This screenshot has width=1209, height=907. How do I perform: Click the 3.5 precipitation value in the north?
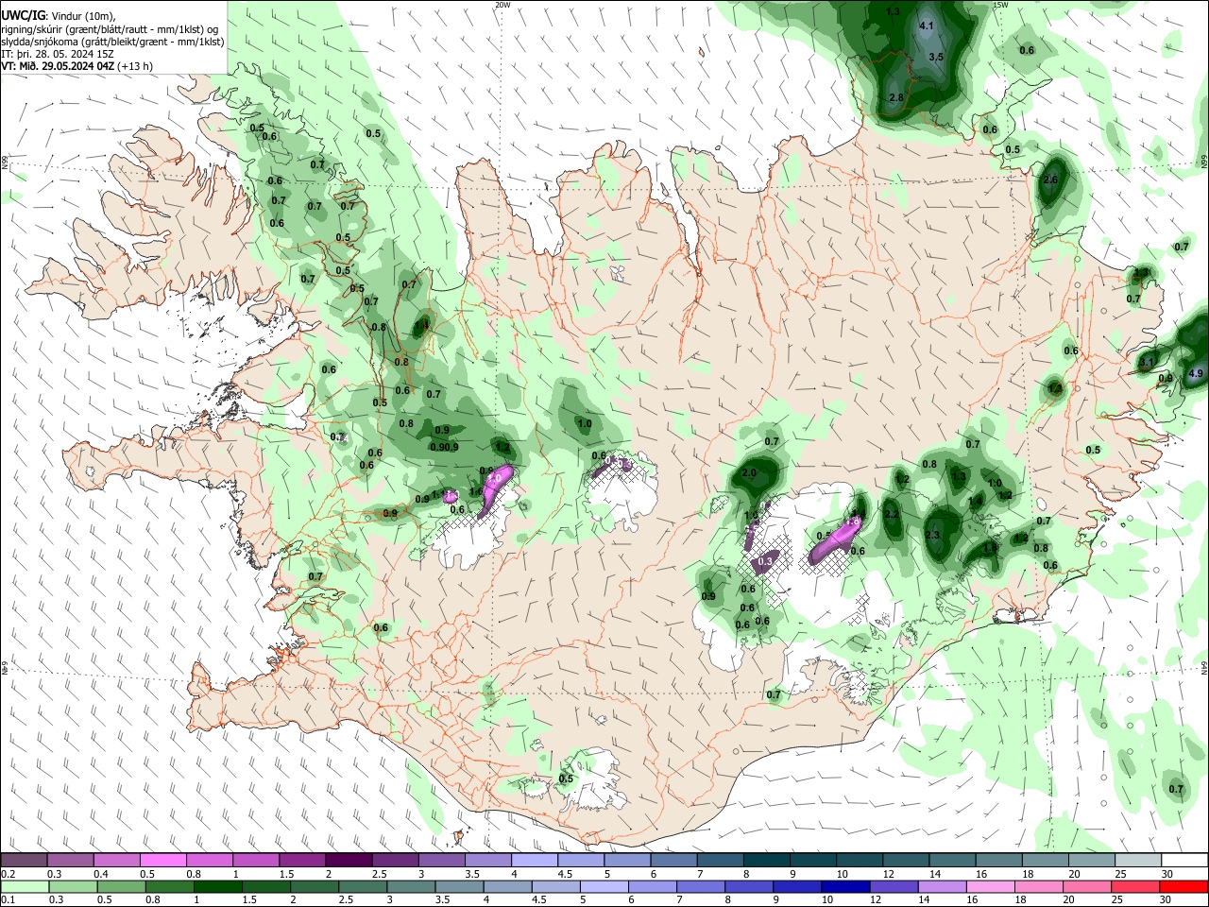tap(936, 57)
